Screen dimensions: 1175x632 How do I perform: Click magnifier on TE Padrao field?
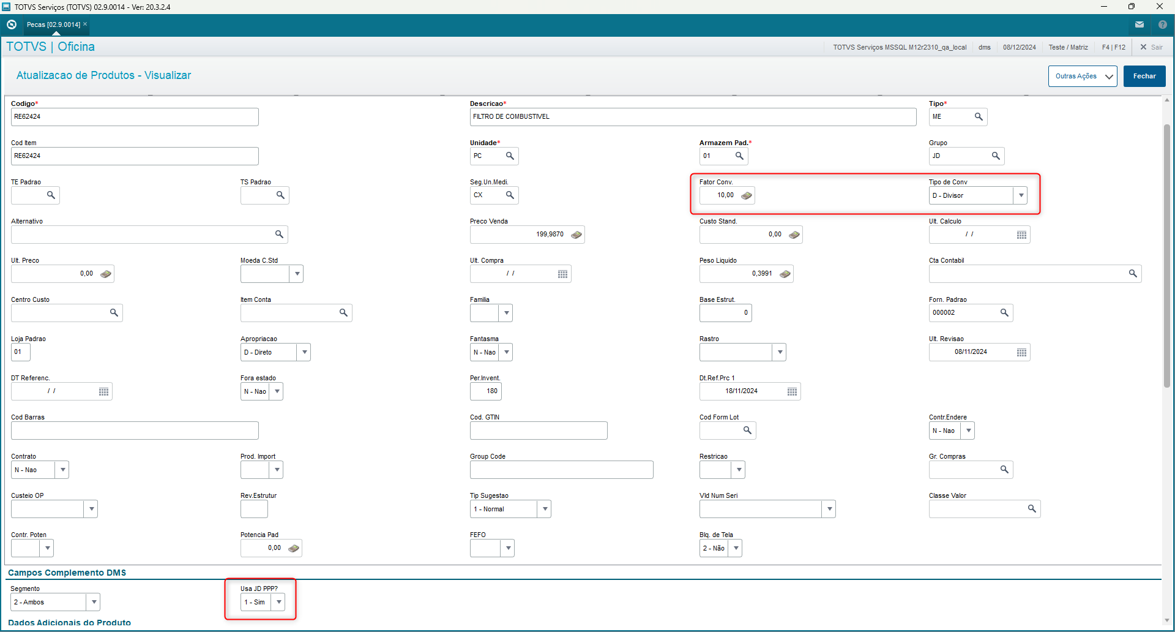click(x=51, y=195)
